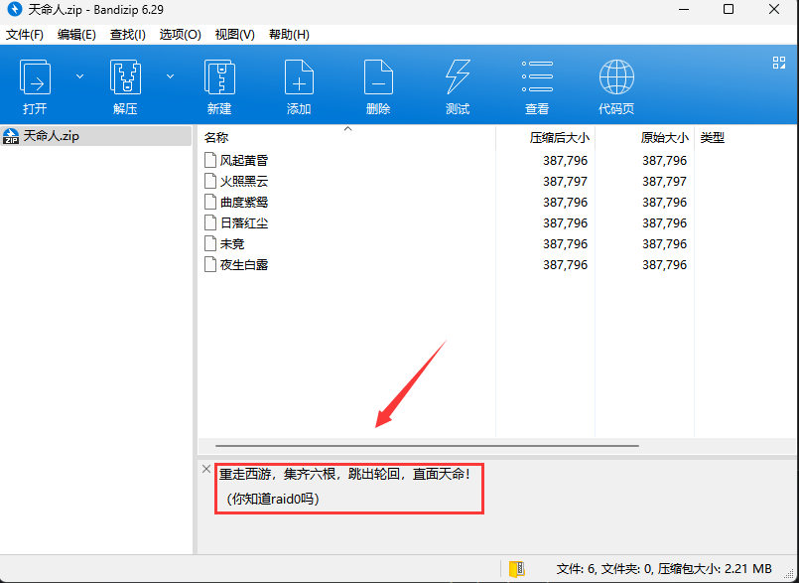Click the 测试 (Test) lightning icon
The image size is (799, 583).
tap(458, 77)
